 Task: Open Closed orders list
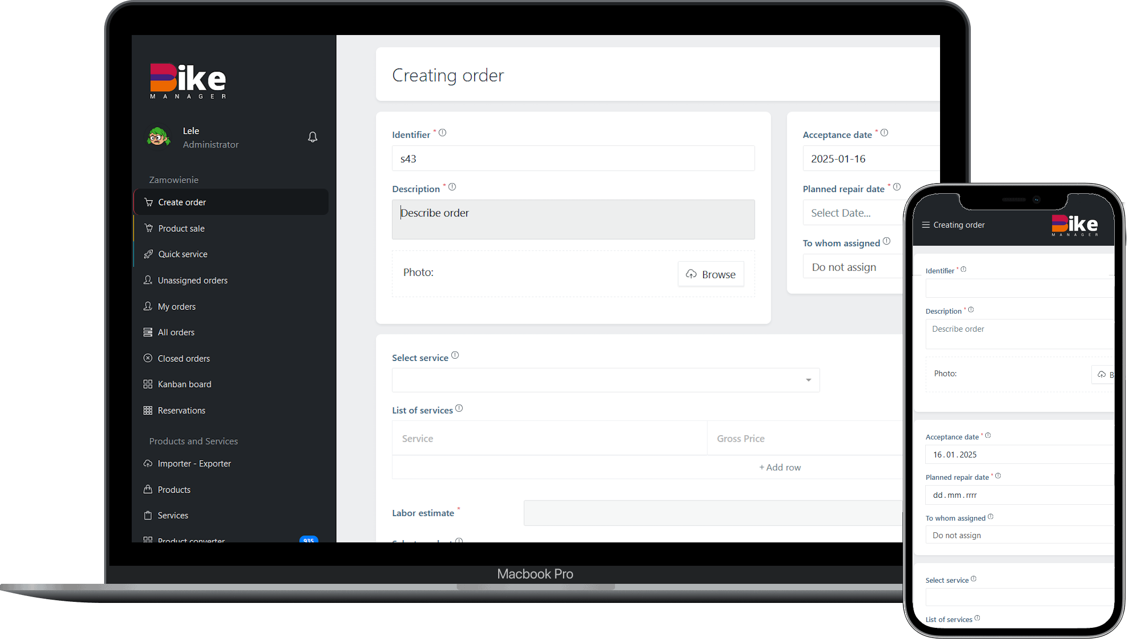183,358
